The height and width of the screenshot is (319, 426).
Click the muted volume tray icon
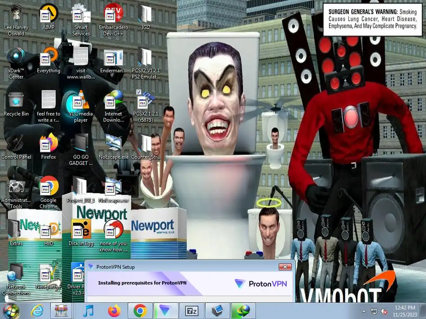pyautogui.click(x=384, y=311)
